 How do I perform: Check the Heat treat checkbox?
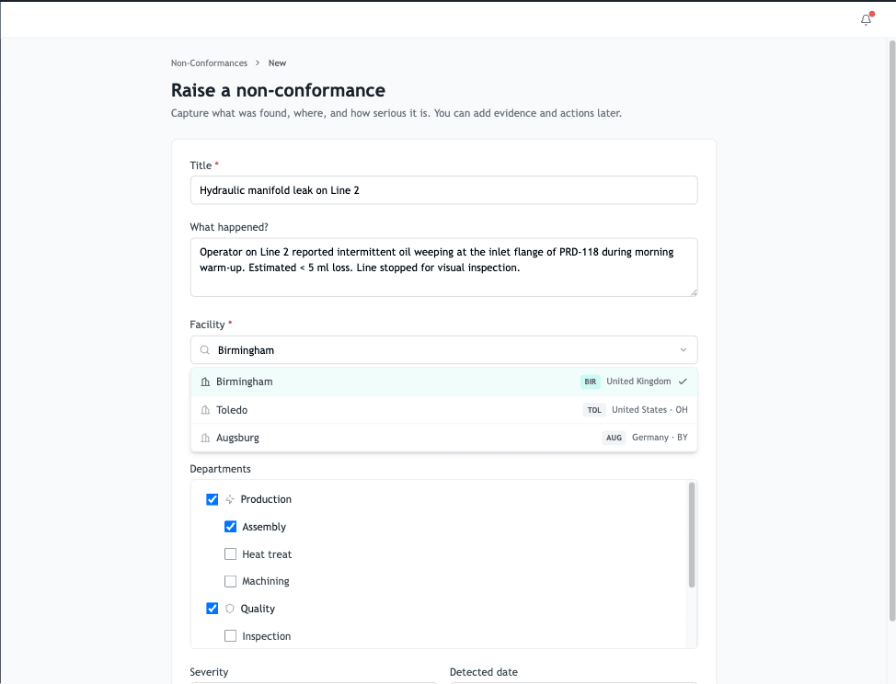[x=230, y=553]
